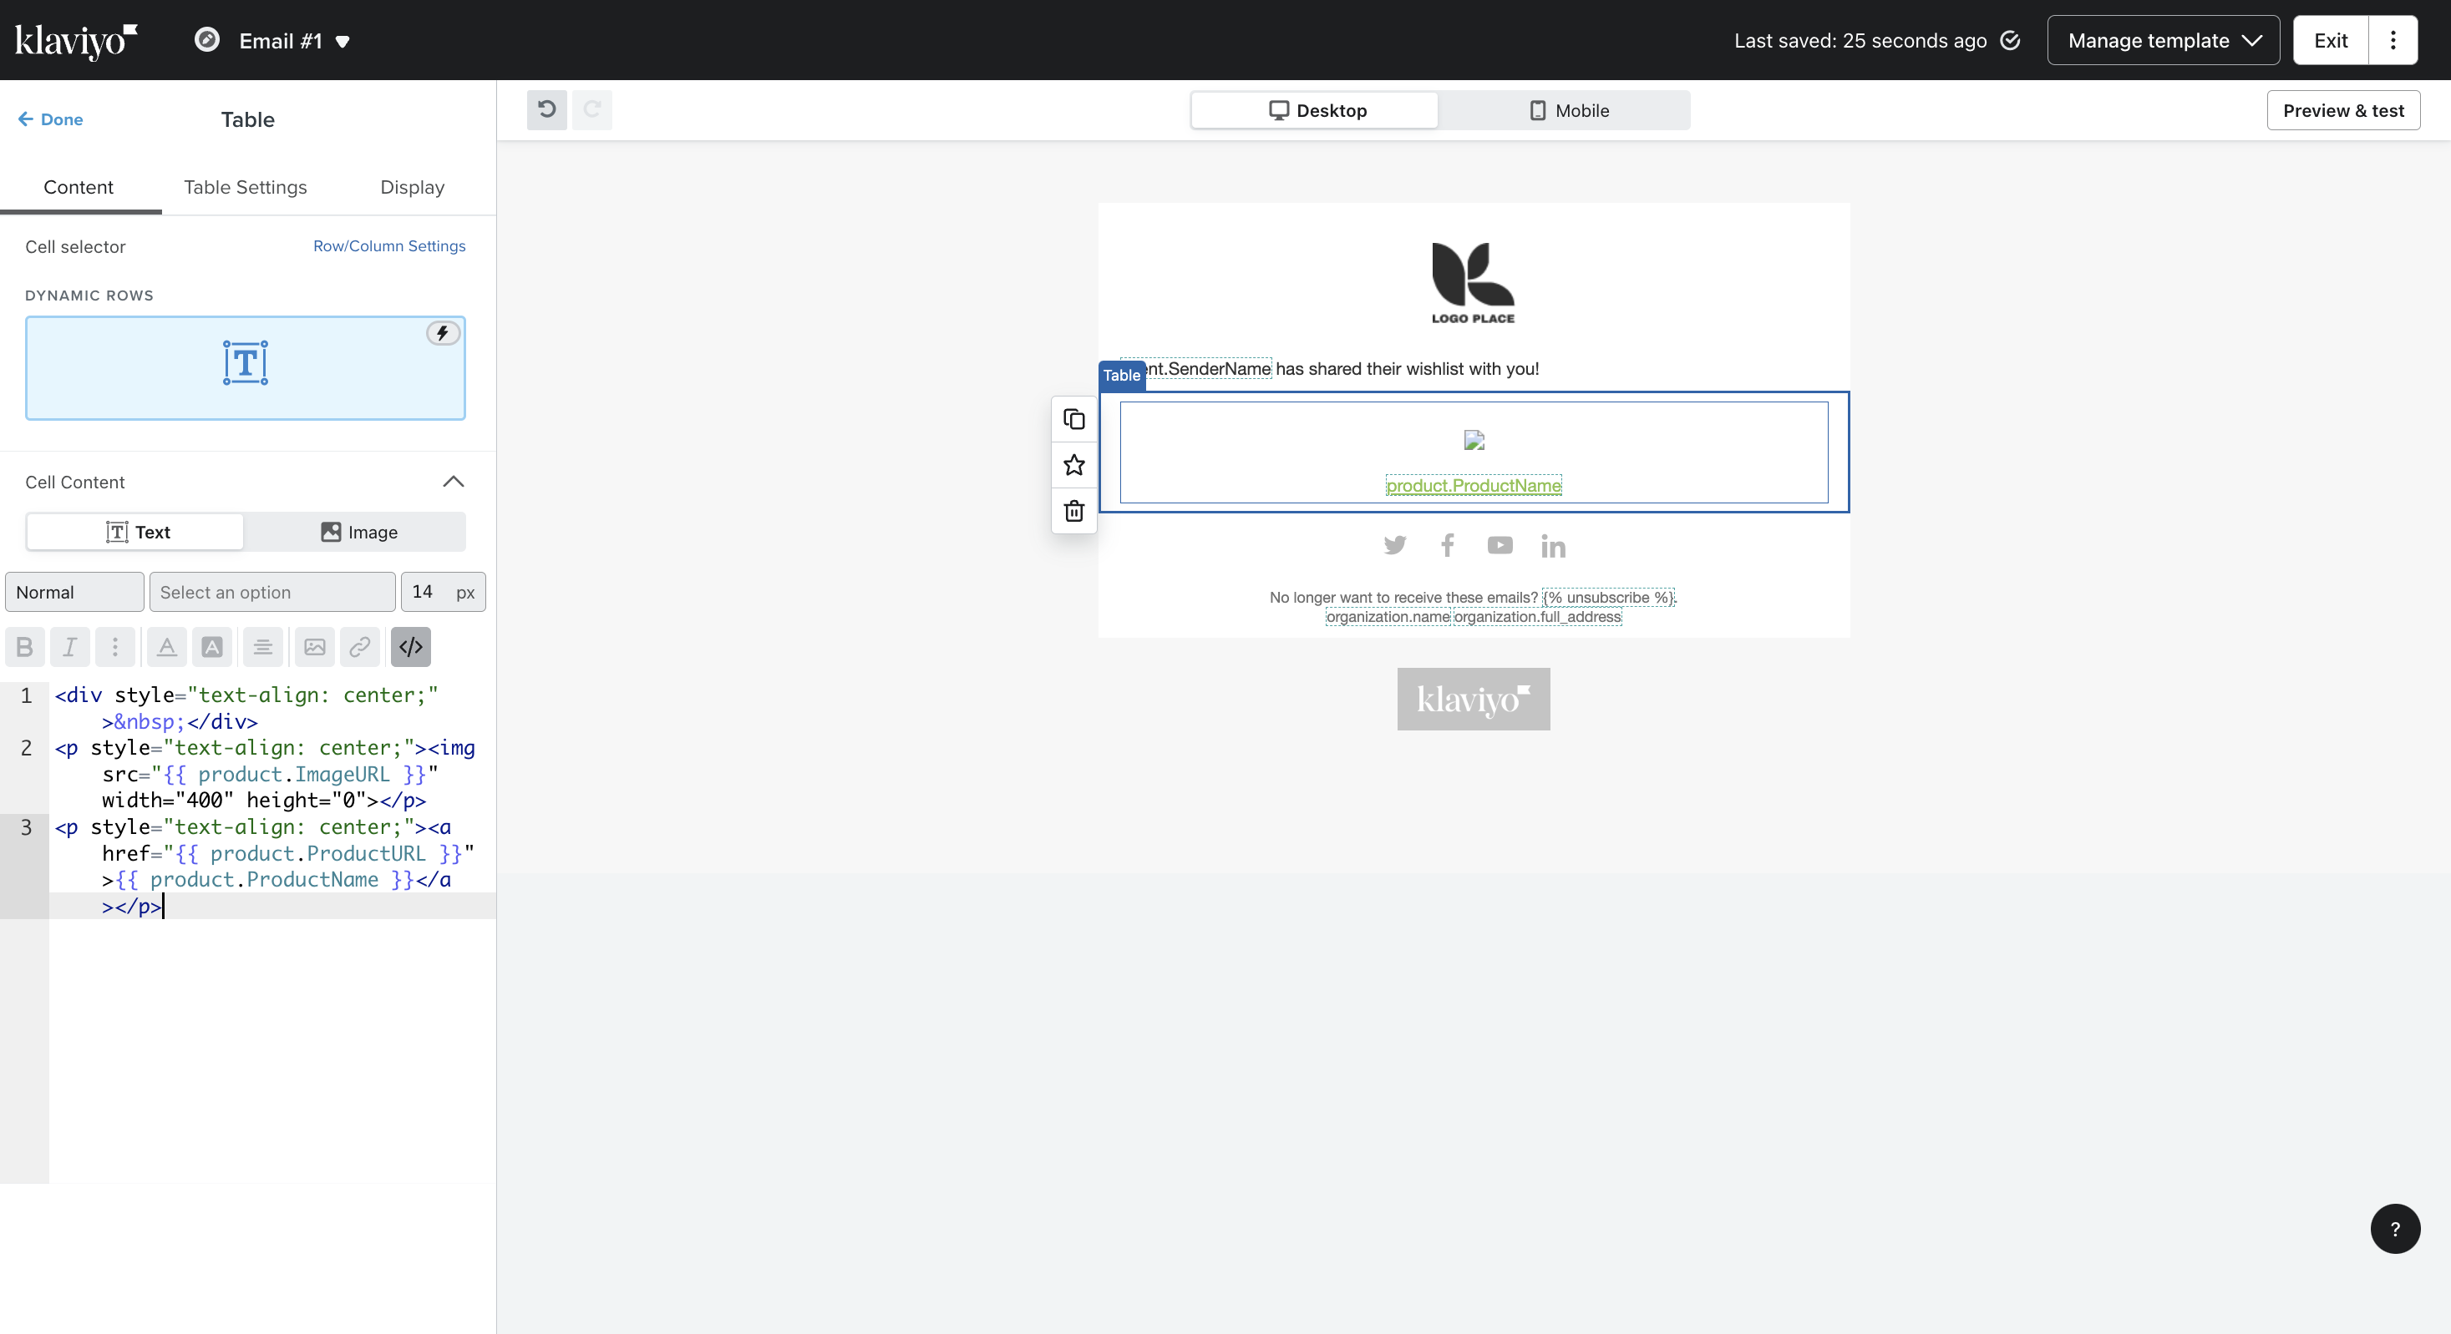Screen dimensions: 2451x1334
Task: Open the Table Settings tab
Action: click(x=245, y=187)
